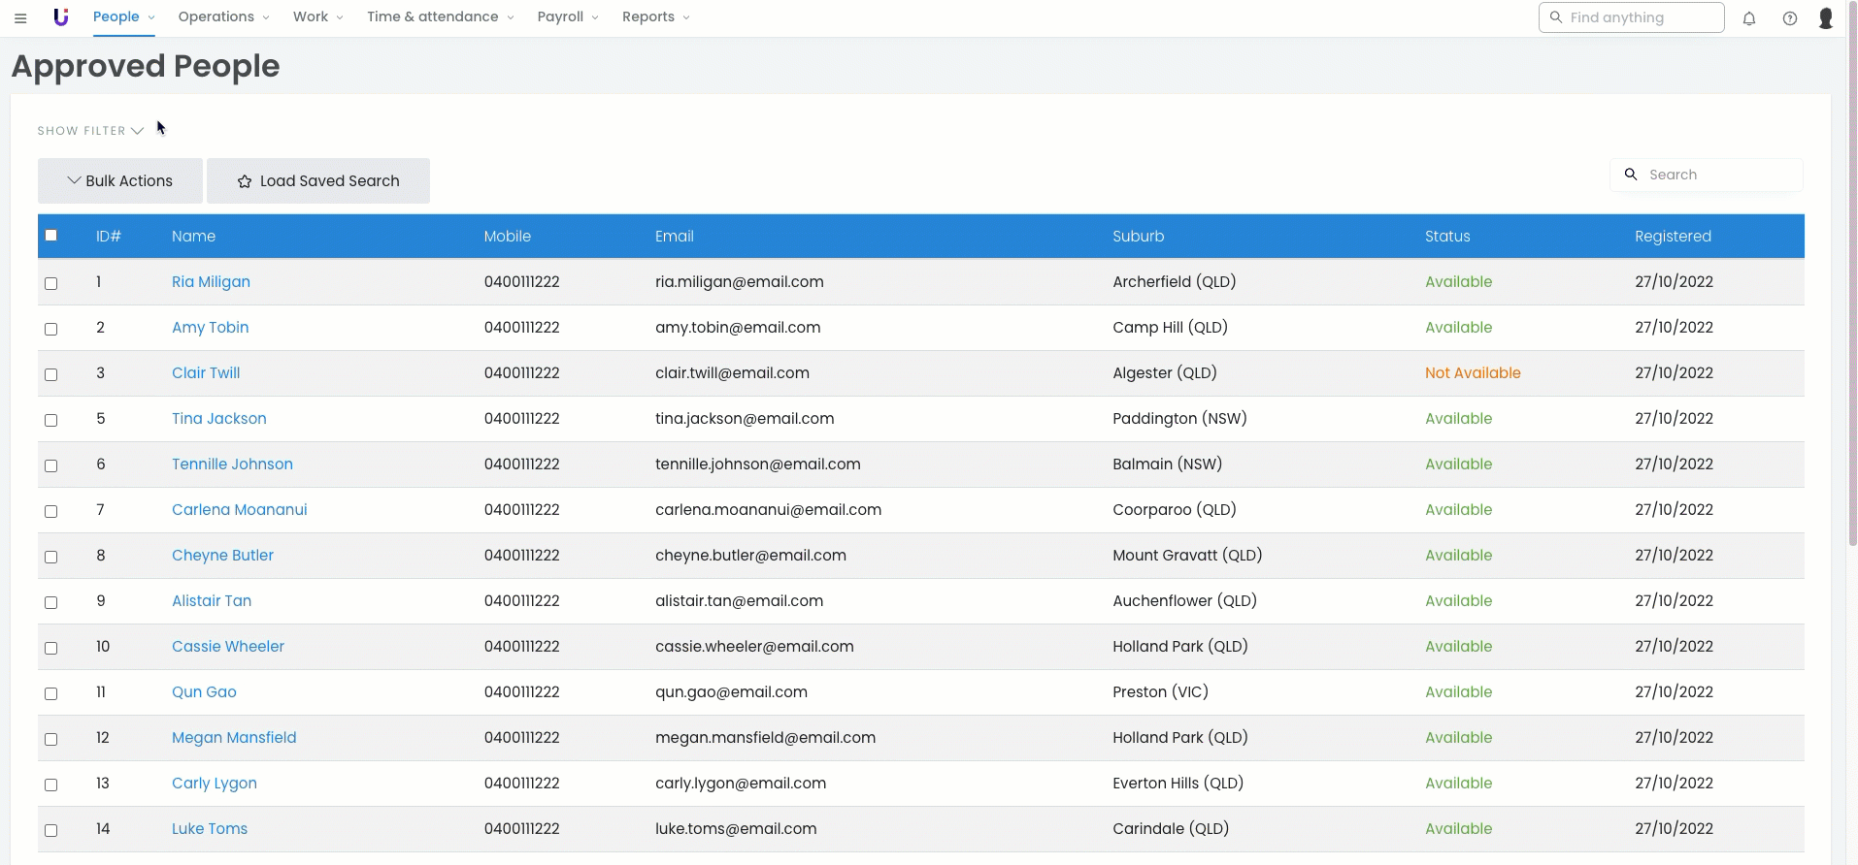The height and width of the screenshot is (865, 1858).
Task: Tick the select-all checkbox in header
Action: click(51, 236)
